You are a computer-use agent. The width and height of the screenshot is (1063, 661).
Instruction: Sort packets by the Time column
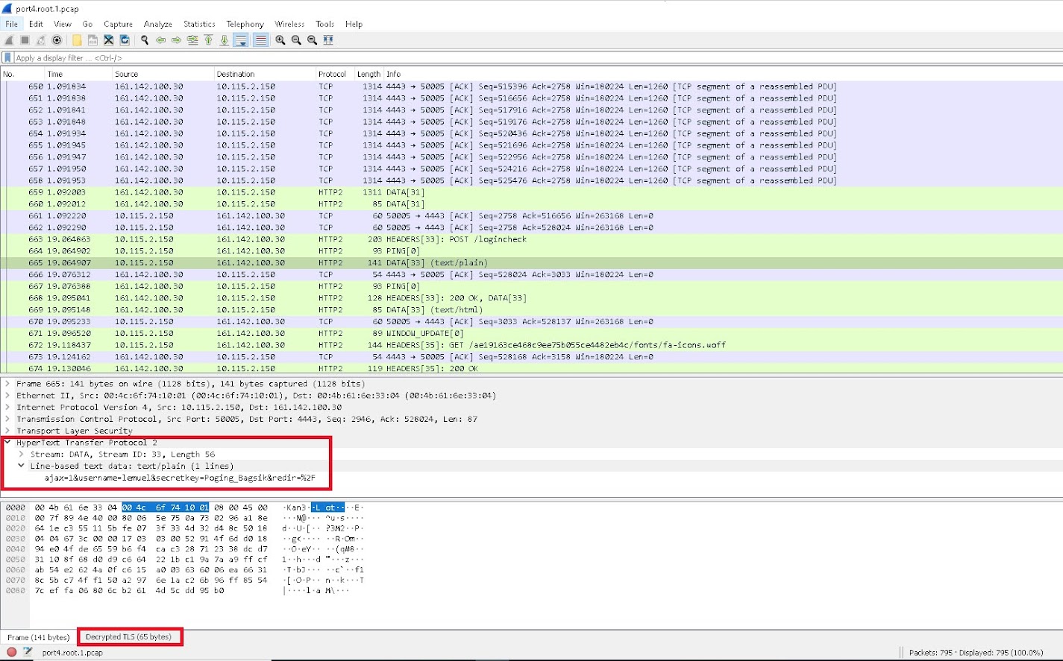(x=78, y=74)
